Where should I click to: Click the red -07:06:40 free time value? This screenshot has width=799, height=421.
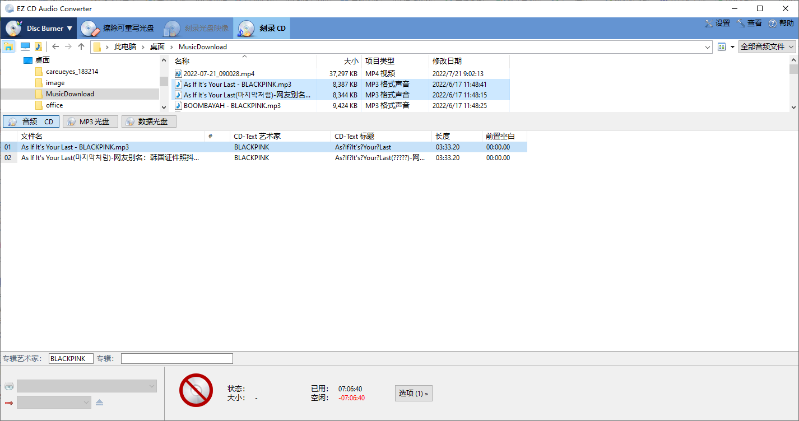352,398
